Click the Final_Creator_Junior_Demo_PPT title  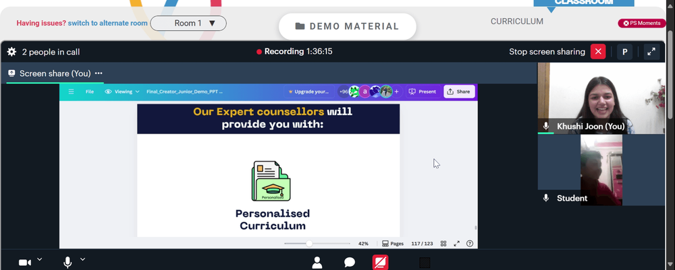pyautogui.click(x=184, y=92)
